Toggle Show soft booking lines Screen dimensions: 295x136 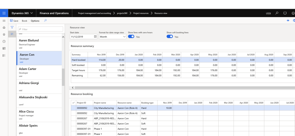170,37
